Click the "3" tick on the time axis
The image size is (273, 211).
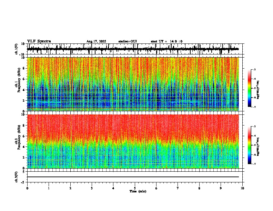click(x=92, y=188)
